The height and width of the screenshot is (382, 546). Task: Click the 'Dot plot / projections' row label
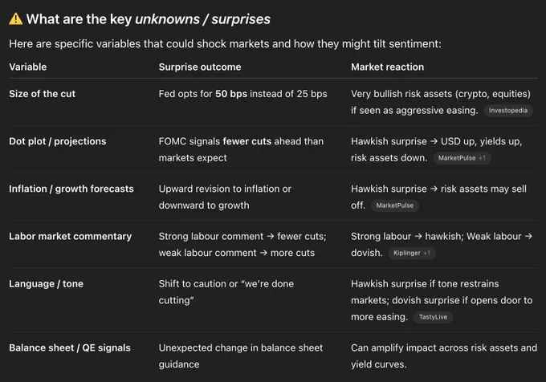pyautogui.click(x=58, y=141)
